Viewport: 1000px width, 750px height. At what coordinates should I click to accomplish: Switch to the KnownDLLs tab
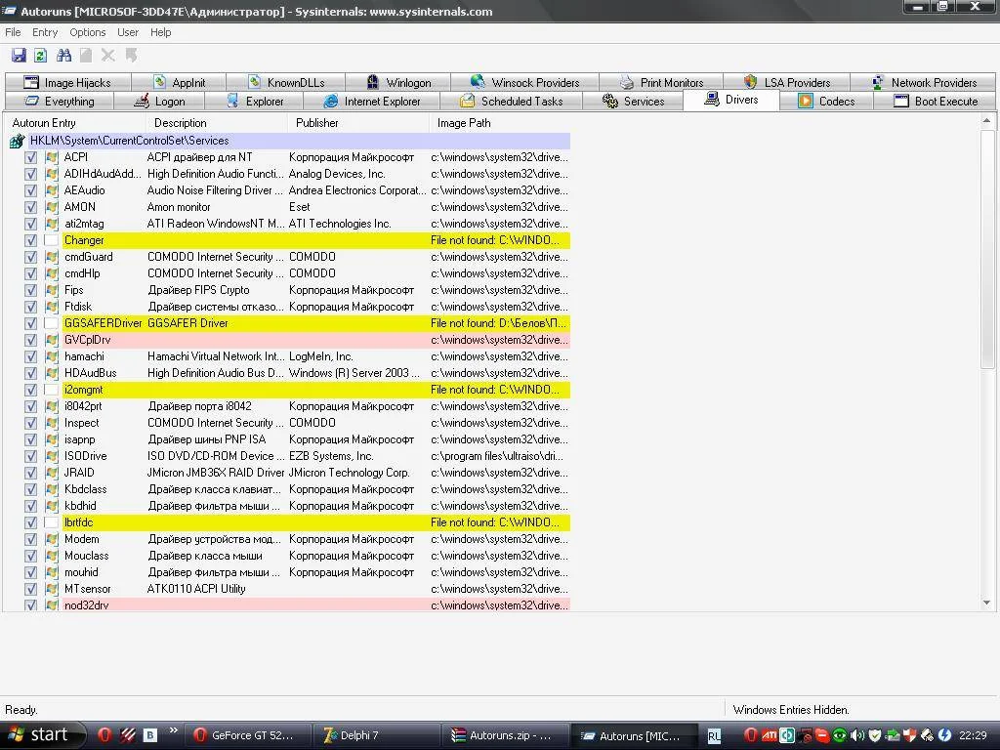(286, 82)
